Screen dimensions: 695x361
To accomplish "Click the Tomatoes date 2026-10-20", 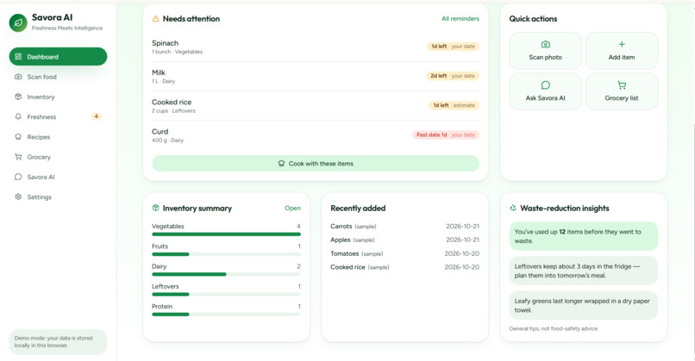I will [462, 253].
